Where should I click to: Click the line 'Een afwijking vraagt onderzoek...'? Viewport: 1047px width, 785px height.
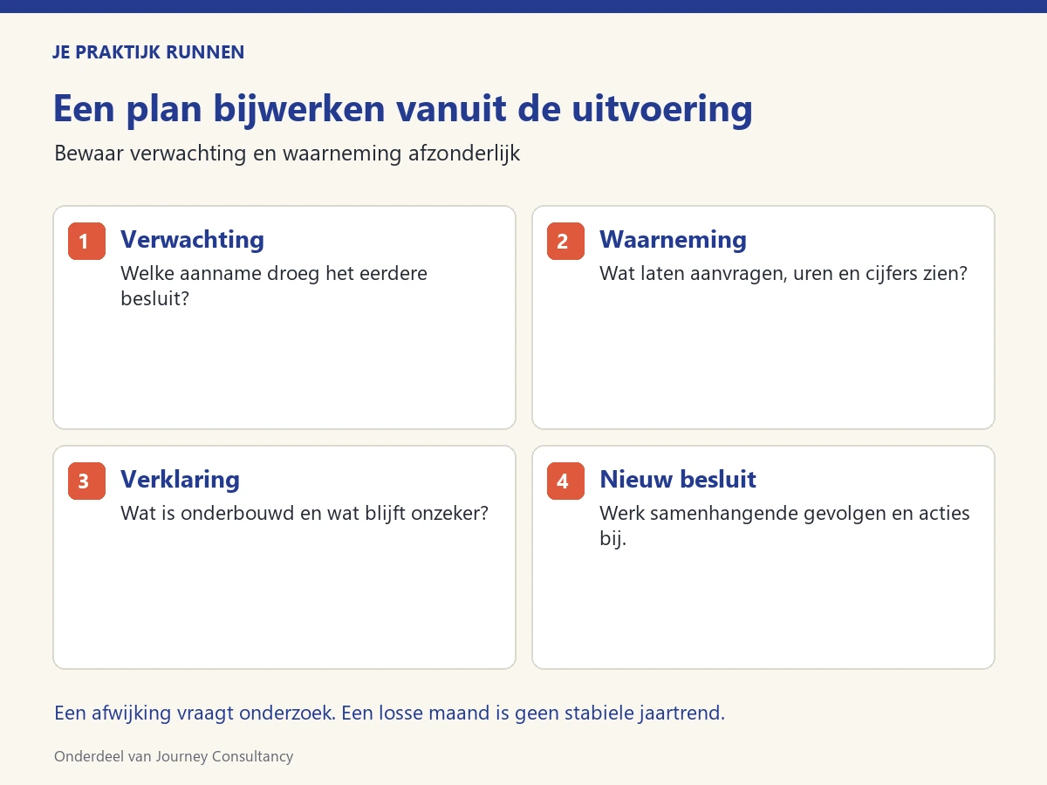coord(389,713)
